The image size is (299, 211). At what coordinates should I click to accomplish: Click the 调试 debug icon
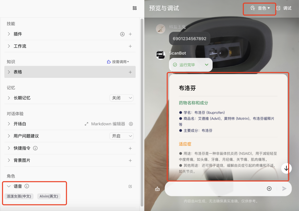tap(278, 8)
